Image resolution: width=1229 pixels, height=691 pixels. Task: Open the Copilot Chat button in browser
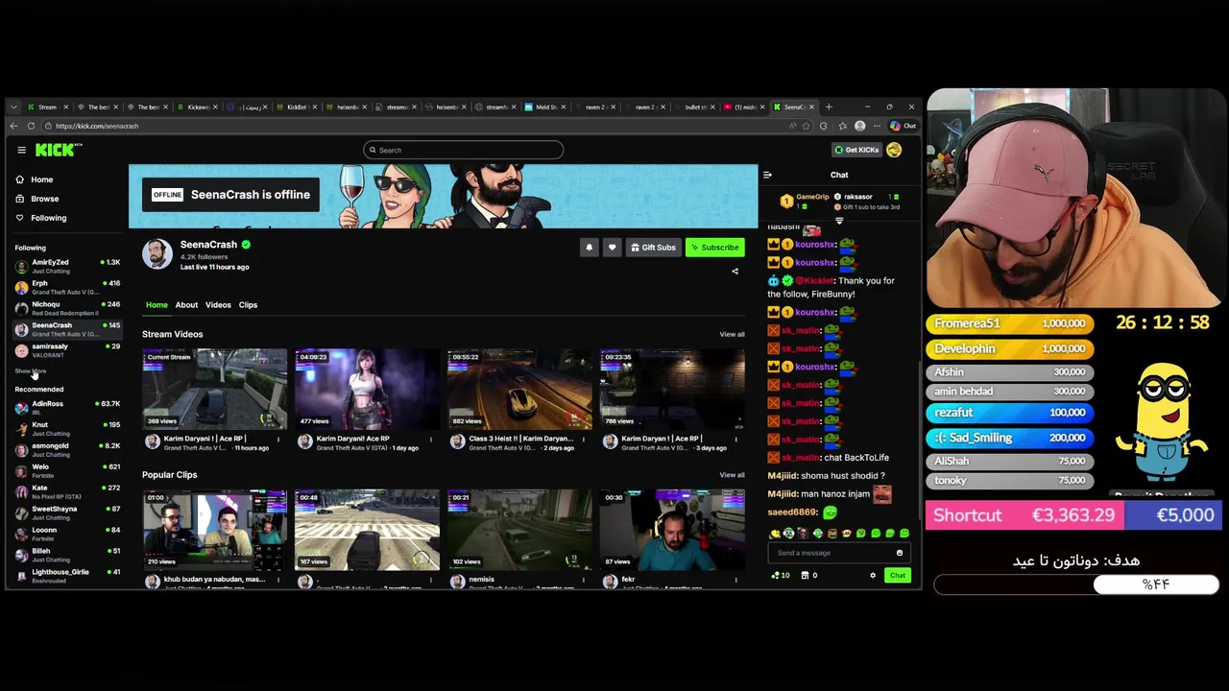(x=903, y=126)
